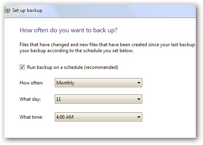The width and height of the screenshot is (203, 145).
Task: Click the How often do you want heading
Action: click(69, 30)
